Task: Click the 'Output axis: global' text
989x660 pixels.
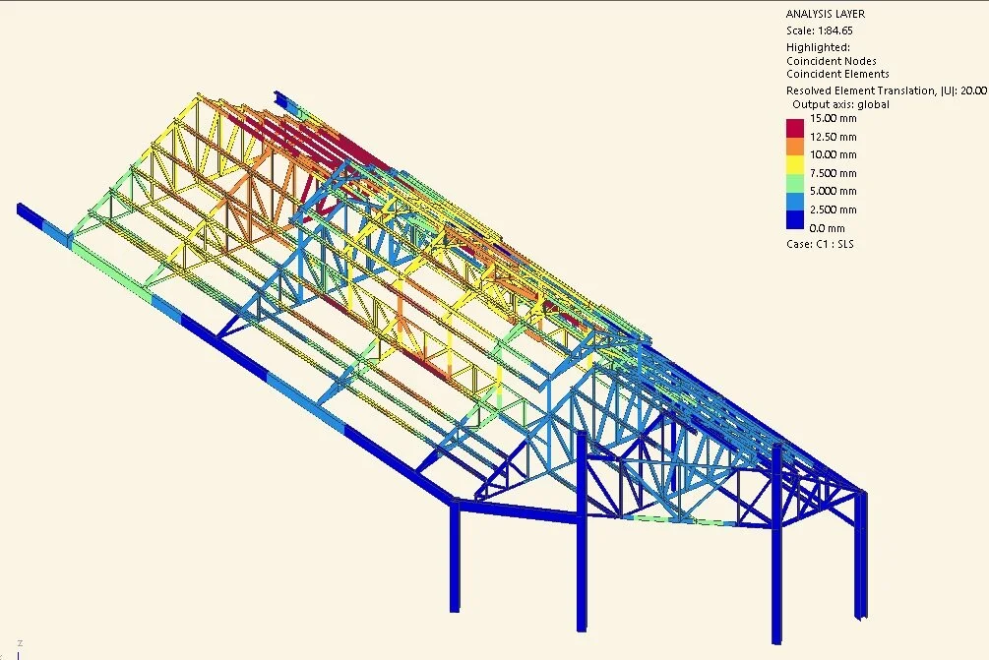Action: point(840,104)
